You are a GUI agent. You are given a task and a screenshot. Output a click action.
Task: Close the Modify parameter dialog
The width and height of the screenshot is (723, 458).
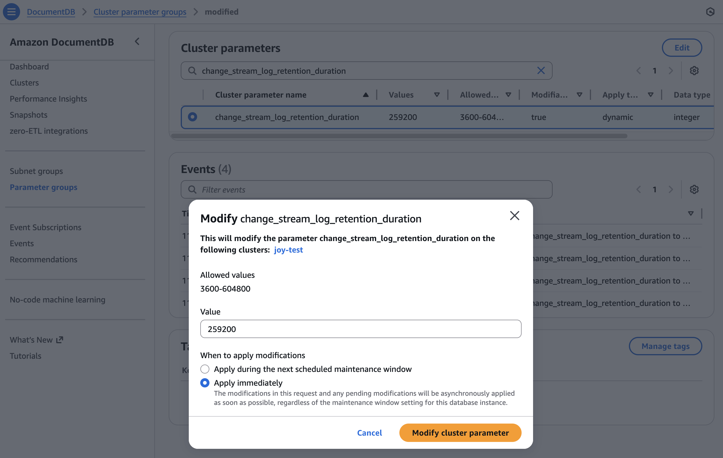click(x=514, y=216)
